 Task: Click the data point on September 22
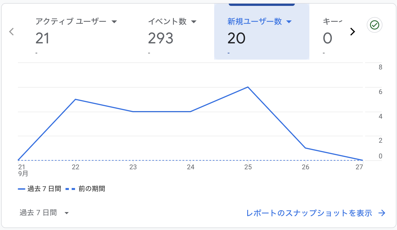pos(76,99)
